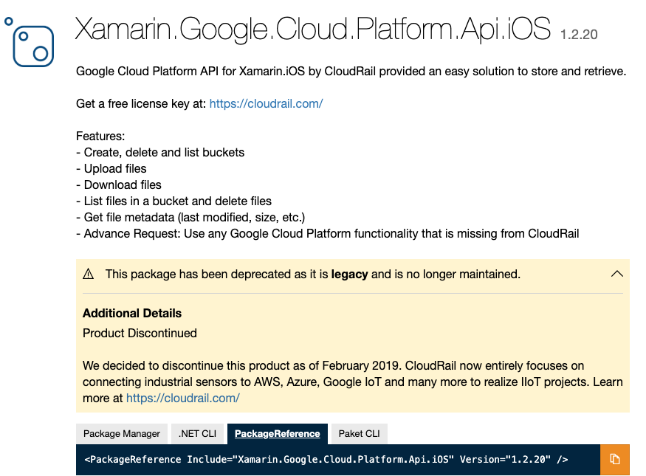This screenshot has width=646, height=476.
Task: Click the package title Xamarin.Google.Cloud.Platform.Api.iOS
Action: (x=313, y=30)
